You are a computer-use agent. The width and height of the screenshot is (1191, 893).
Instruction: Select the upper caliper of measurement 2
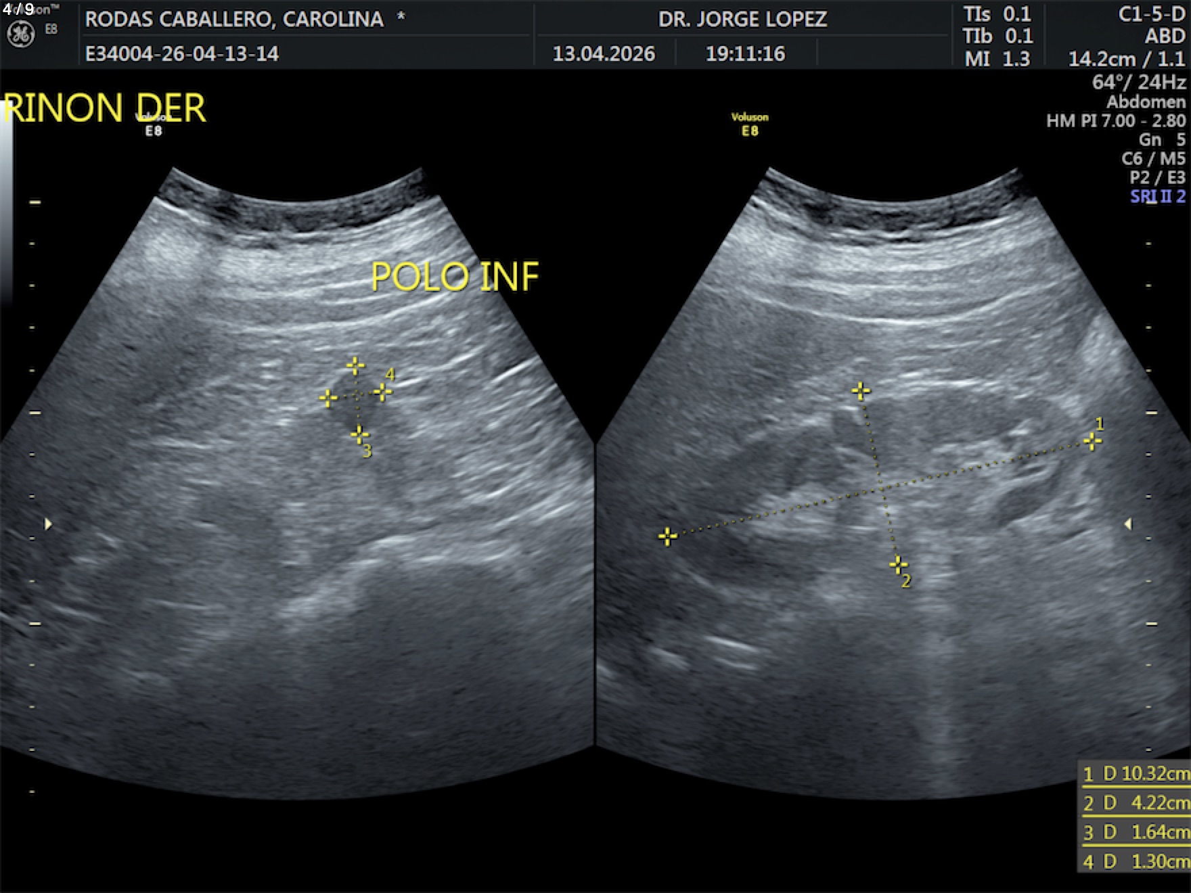pyautogui.click(x=861, y=391)
